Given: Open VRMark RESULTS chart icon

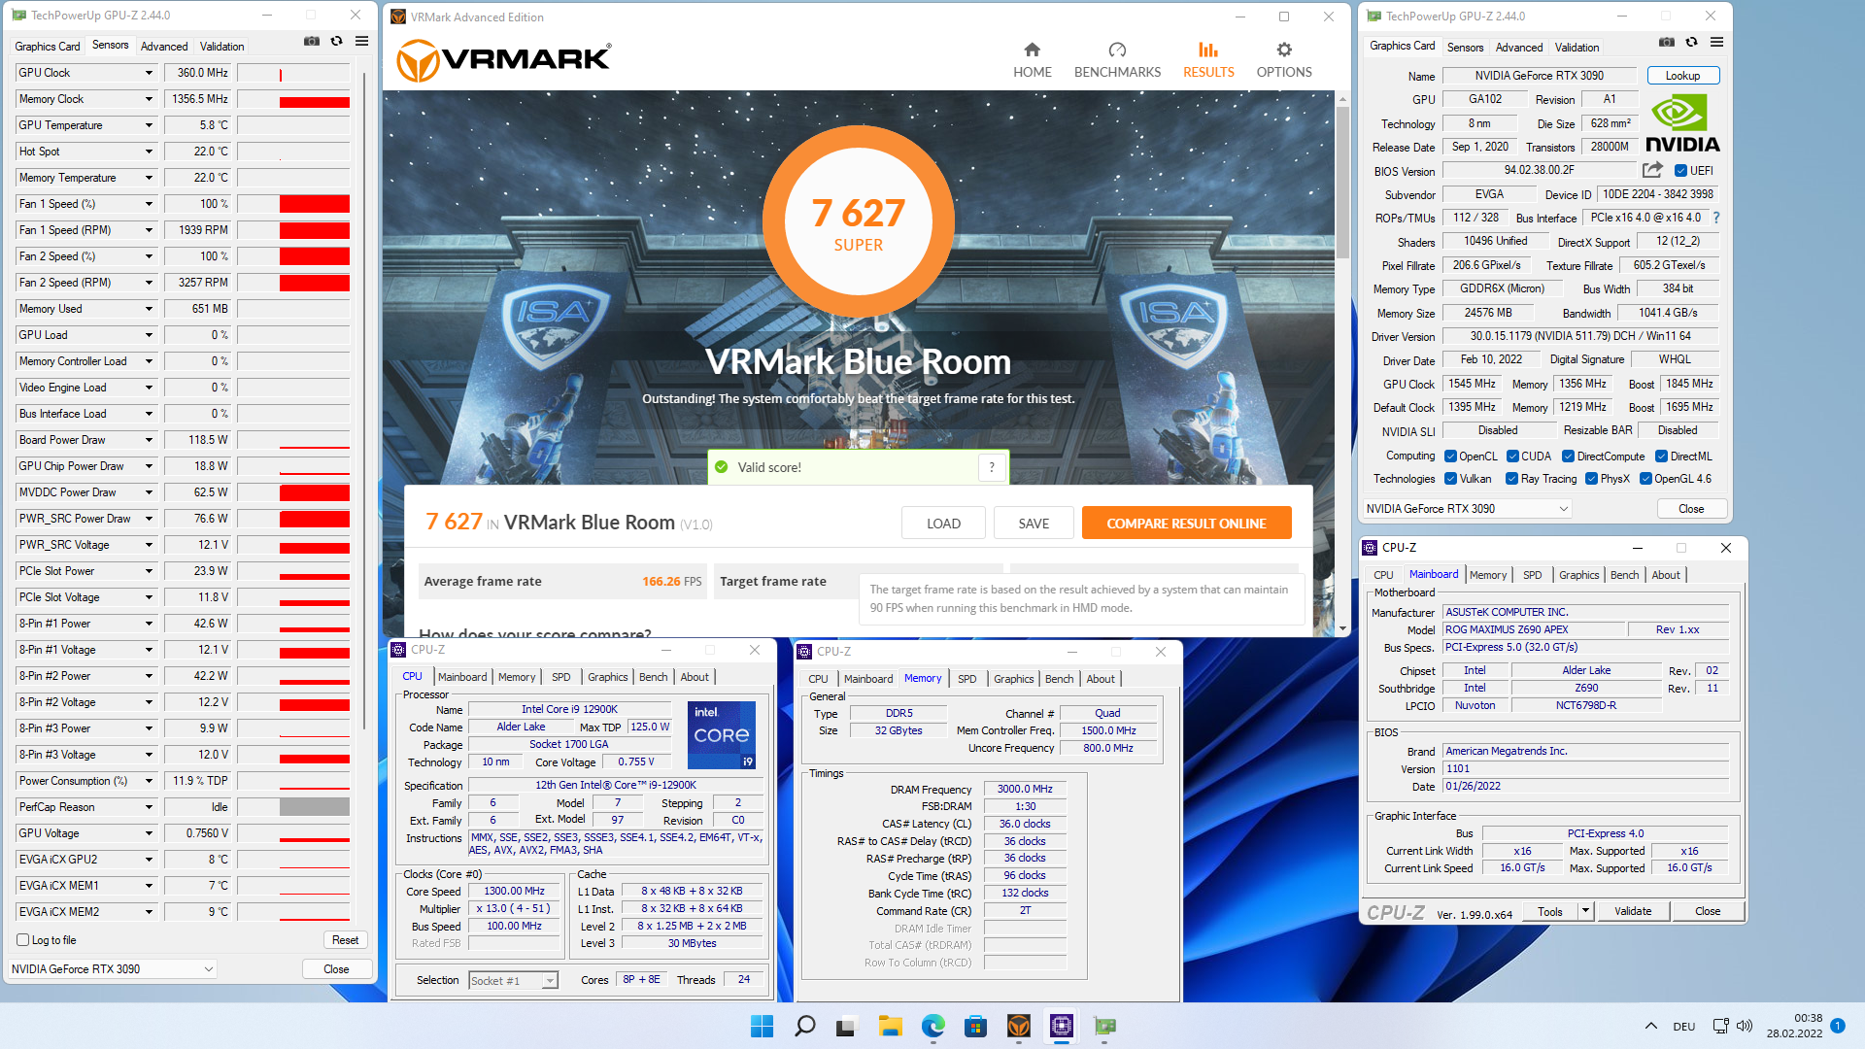Looking at the screenshot, I should [1208, 50].
